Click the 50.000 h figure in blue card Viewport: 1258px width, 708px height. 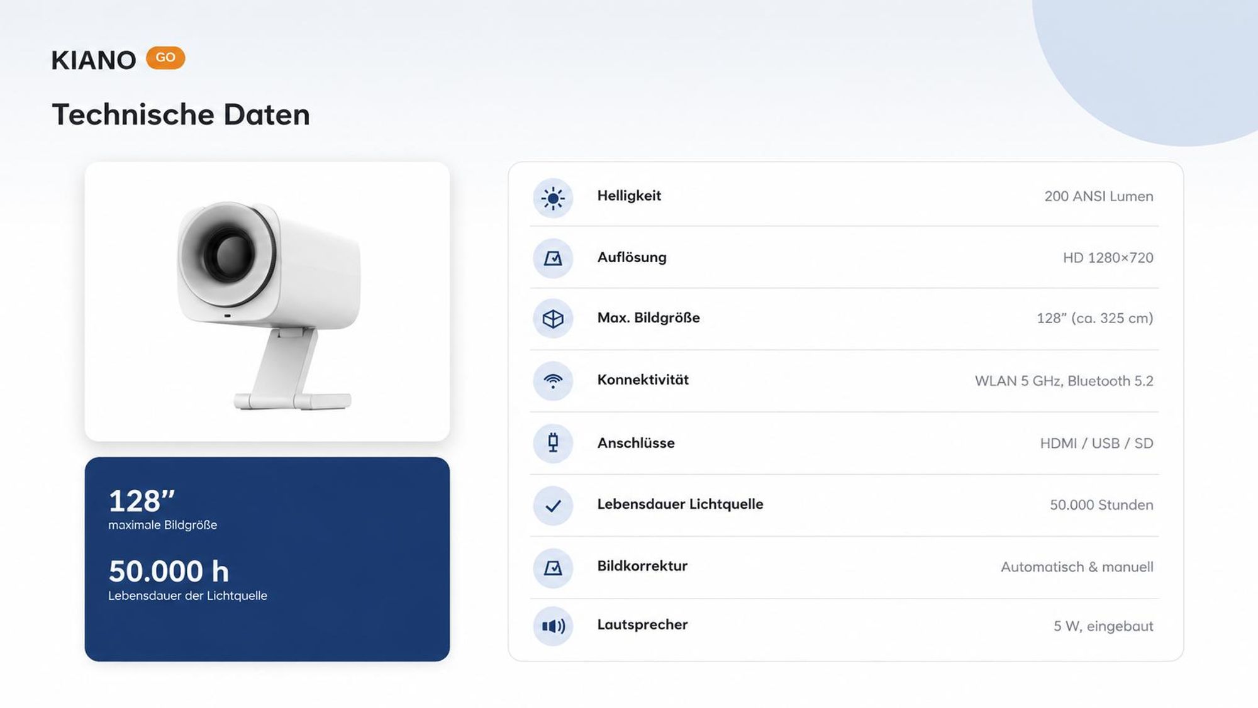(169, 571)
